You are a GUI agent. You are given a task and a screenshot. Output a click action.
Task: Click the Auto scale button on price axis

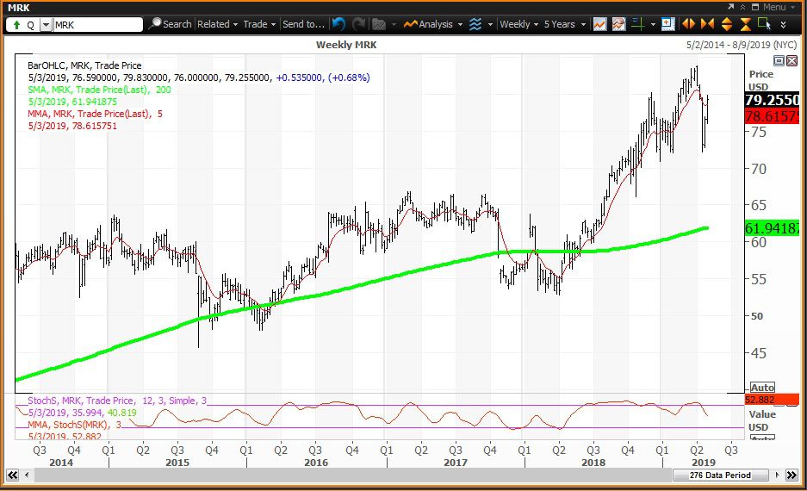click(x=762, y=387)
